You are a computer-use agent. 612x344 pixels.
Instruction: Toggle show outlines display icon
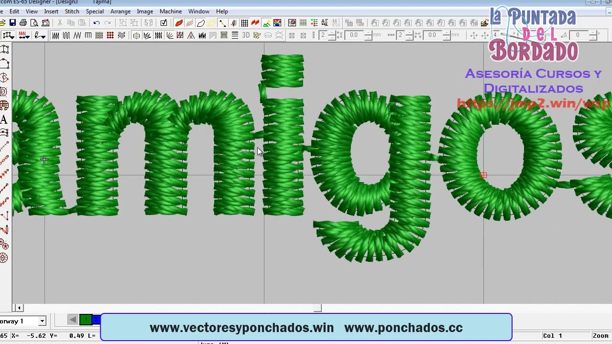click(201, 23)
